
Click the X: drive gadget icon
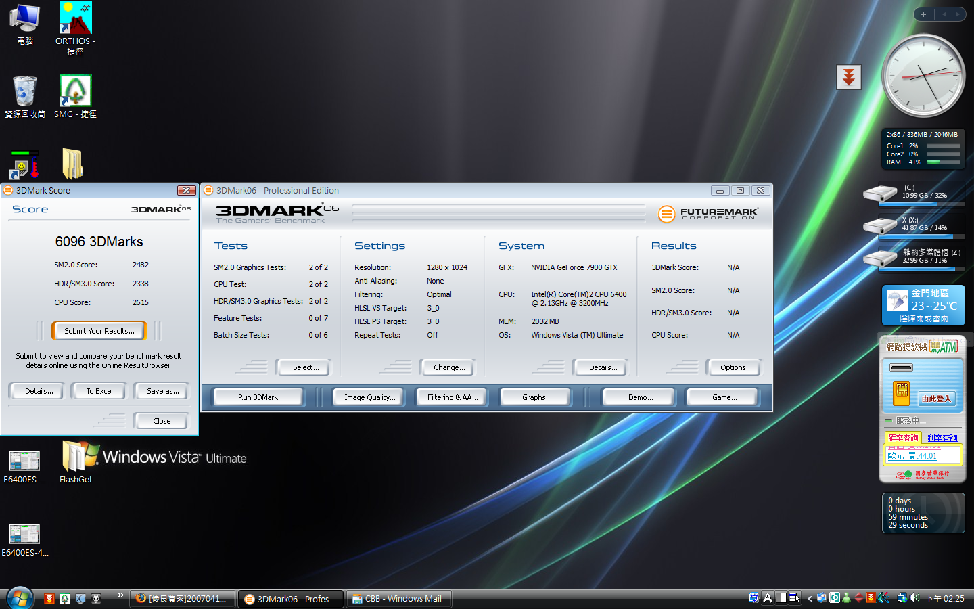point(880,225)
